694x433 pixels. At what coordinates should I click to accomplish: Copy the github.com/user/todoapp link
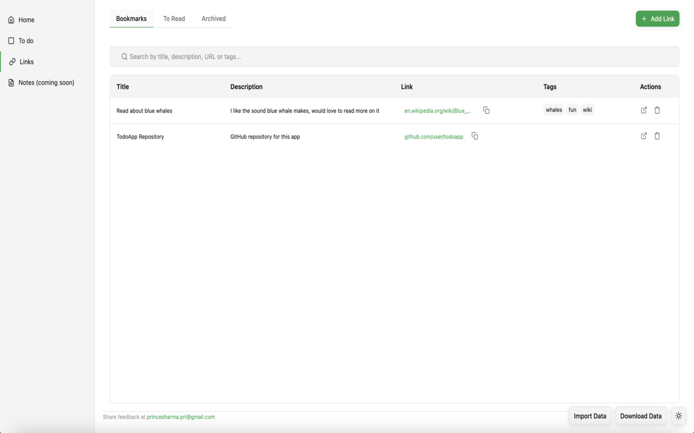click(x=475, y=136)
